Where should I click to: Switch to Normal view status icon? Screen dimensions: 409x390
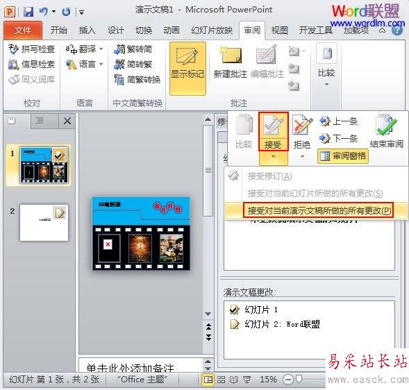click(x=208, y=380)
